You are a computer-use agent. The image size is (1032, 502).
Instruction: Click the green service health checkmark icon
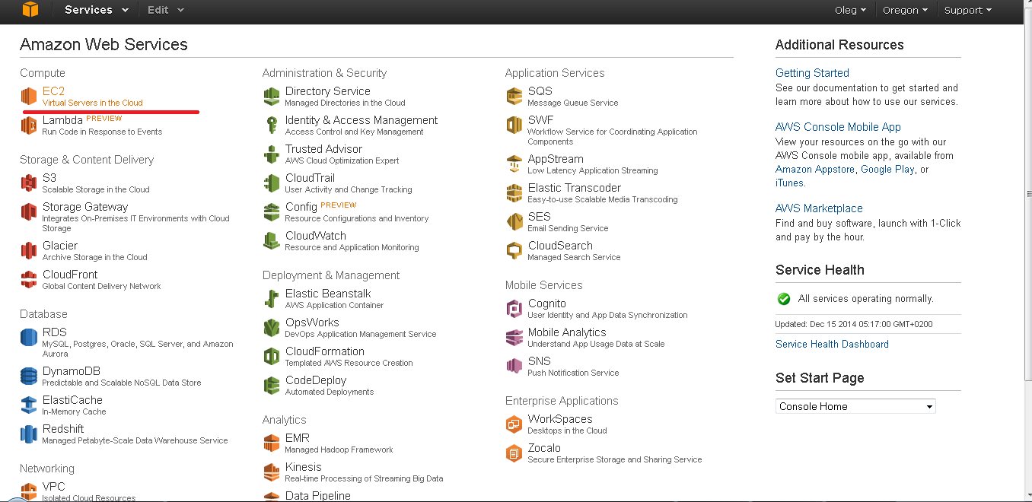tap(784, 299)
